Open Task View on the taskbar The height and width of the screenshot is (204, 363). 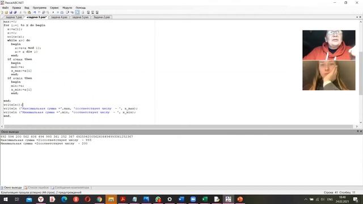[17, 199]
